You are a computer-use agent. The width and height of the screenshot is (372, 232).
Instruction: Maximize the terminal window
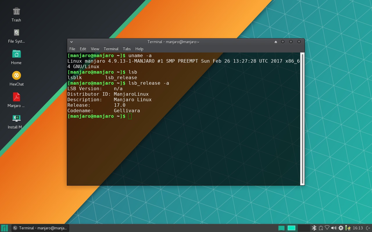pyautogui.click(x=291, y=42)
